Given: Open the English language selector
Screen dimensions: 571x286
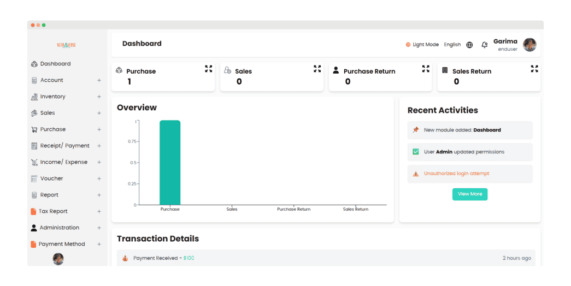Looking at the screenshot, I should click(452, 45).
